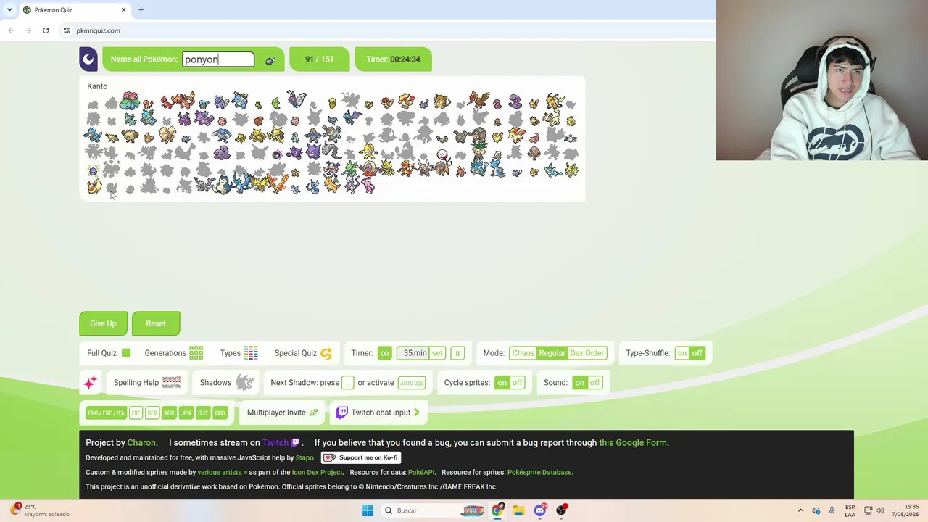
Task: Open the Multiplayer Invite link icon
Action: coord(314,413)
